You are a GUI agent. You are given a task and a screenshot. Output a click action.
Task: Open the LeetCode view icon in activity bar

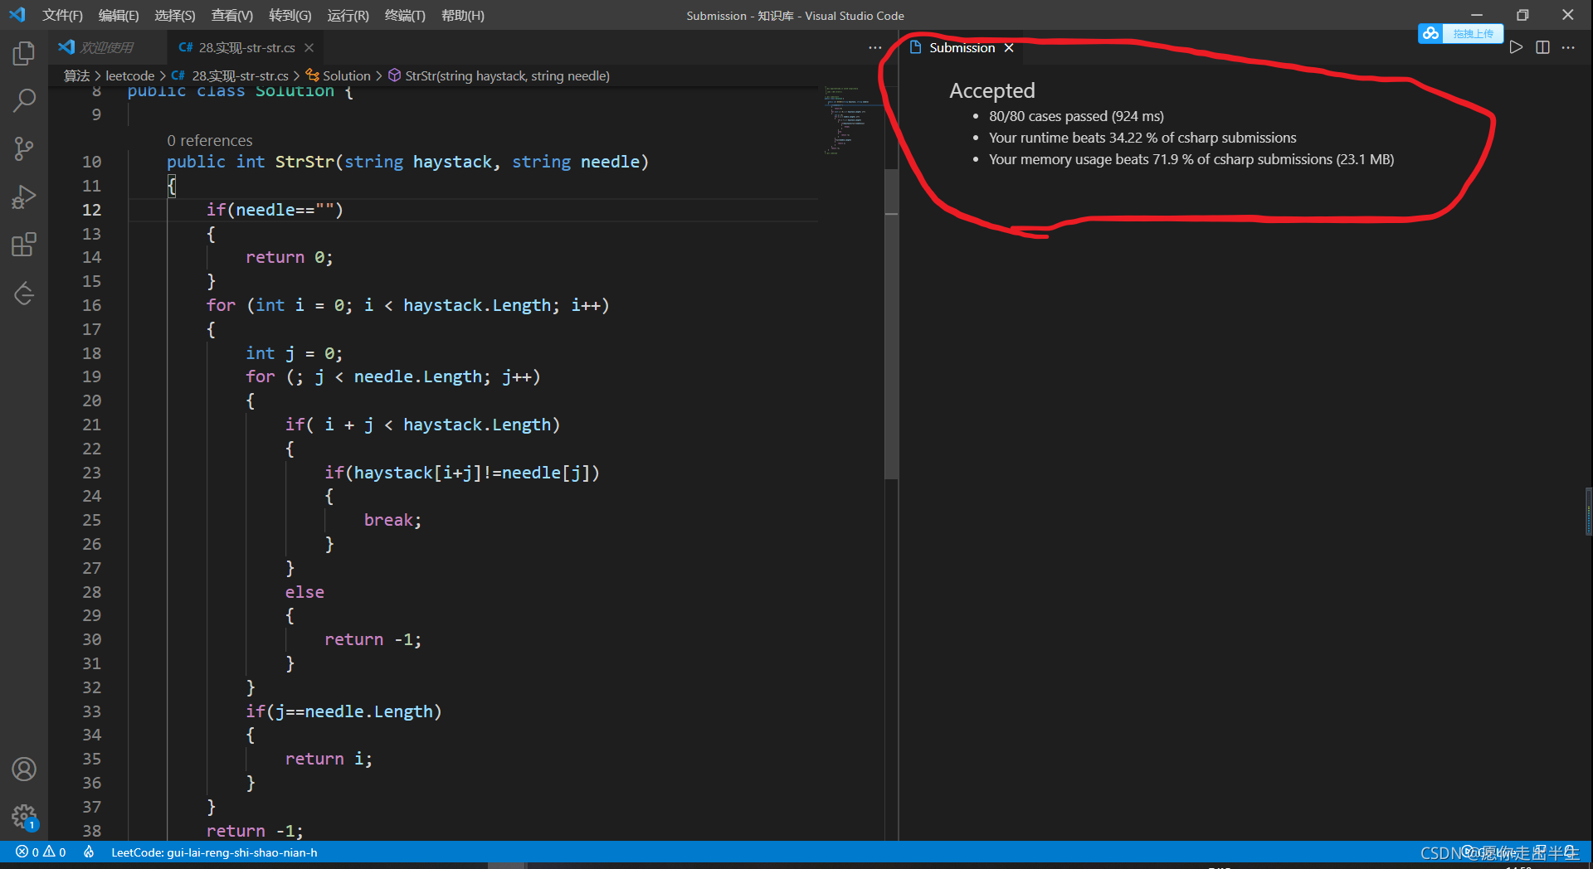point(24,294)
